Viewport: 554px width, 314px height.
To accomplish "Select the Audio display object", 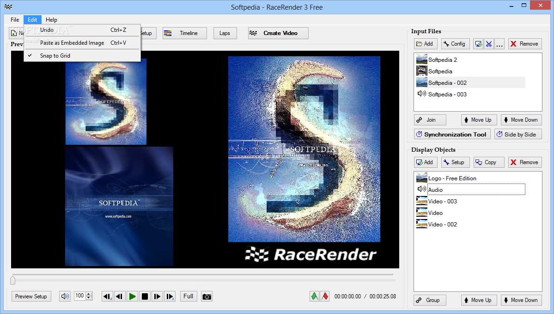I will (x=470, y=190).
